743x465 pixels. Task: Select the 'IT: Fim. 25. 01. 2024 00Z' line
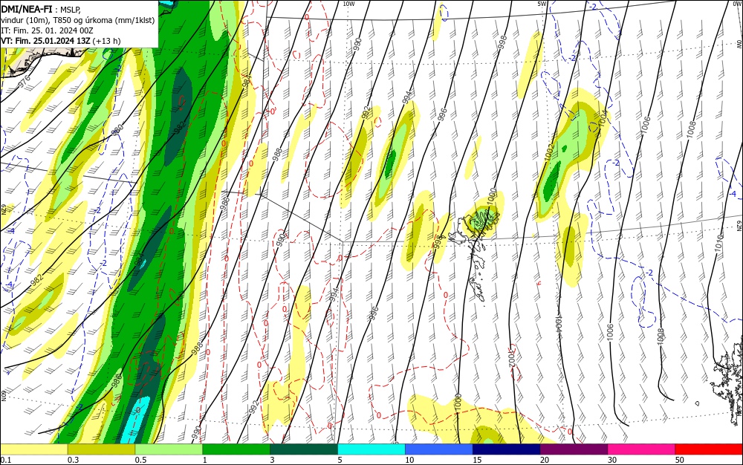pyautogui.click(x=47, y=30)
